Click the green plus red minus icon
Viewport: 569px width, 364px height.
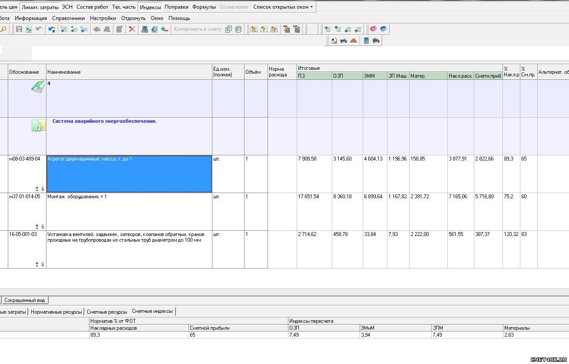pyautogui.click(x=165, y=29)
